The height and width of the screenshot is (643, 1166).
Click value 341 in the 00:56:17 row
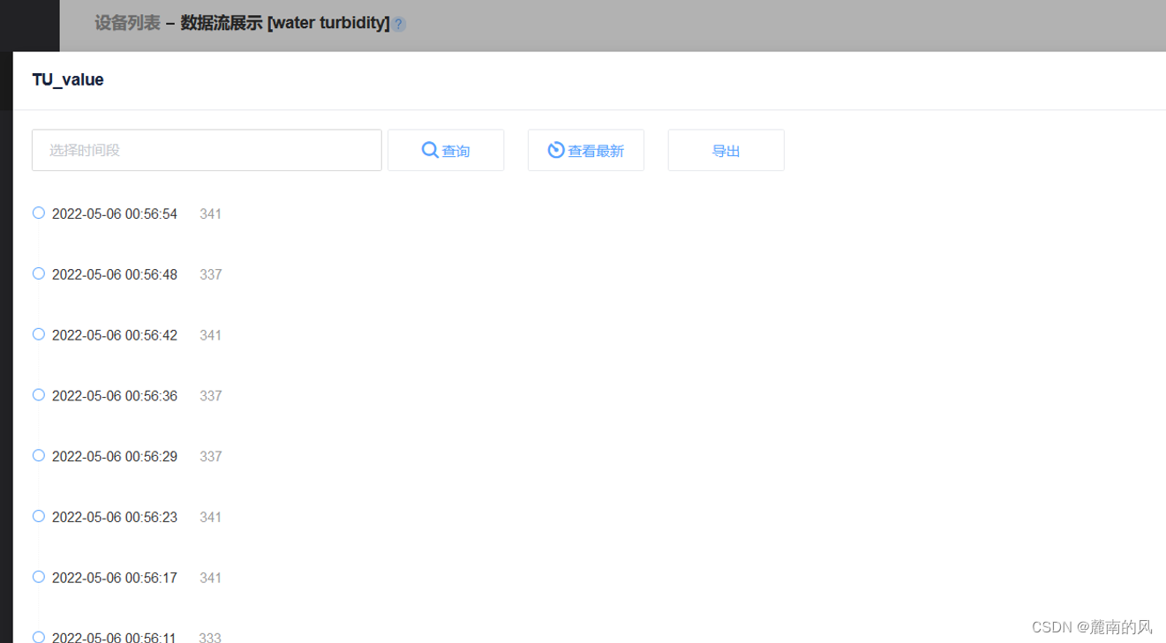click(210, 579)
